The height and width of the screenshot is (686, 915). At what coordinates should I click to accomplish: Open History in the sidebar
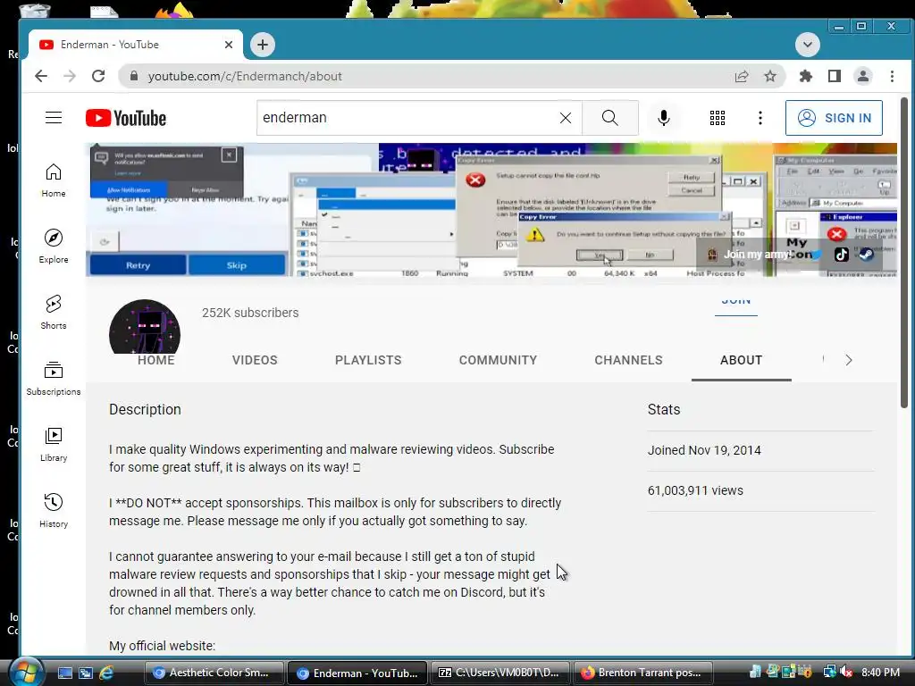[54, 510]
